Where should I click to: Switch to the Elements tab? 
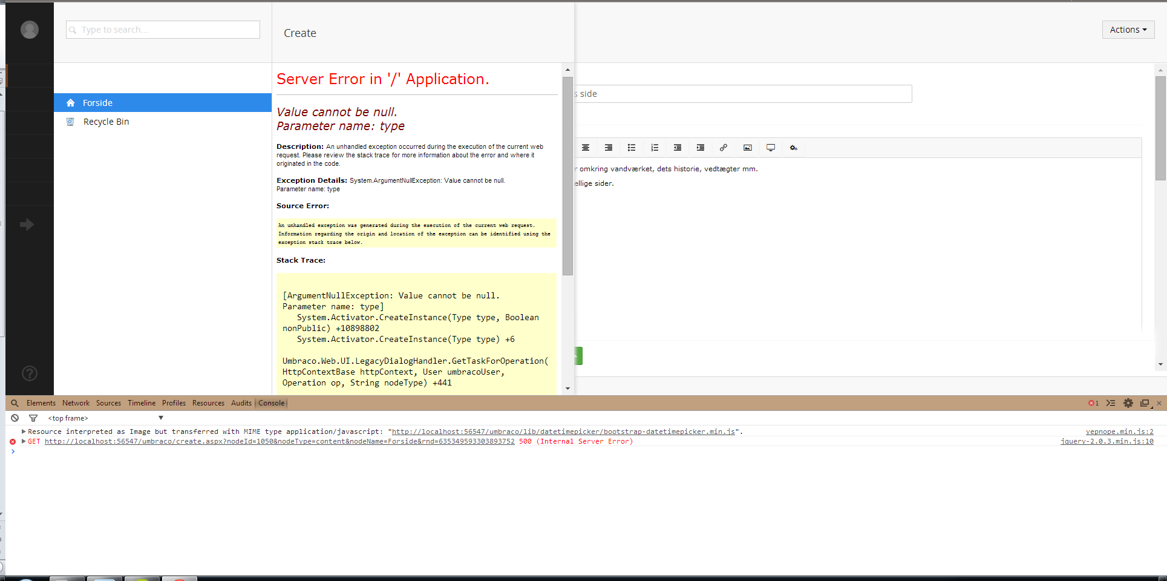[x=41, y=403]
